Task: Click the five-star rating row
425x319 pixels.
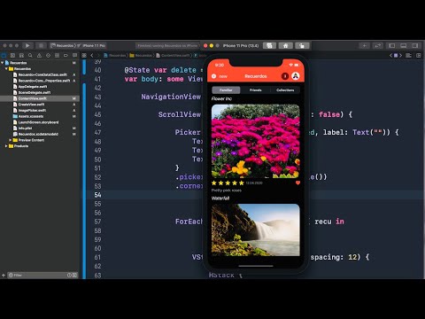Action: click(x=228, y=183)
